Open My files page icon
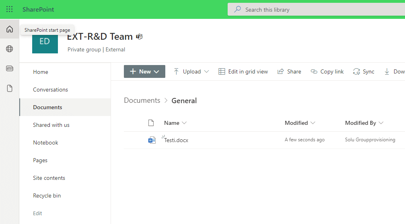Image resolution: width=405 pixels, height=224 pixels. pyautogui.click(x=10, y=88)
